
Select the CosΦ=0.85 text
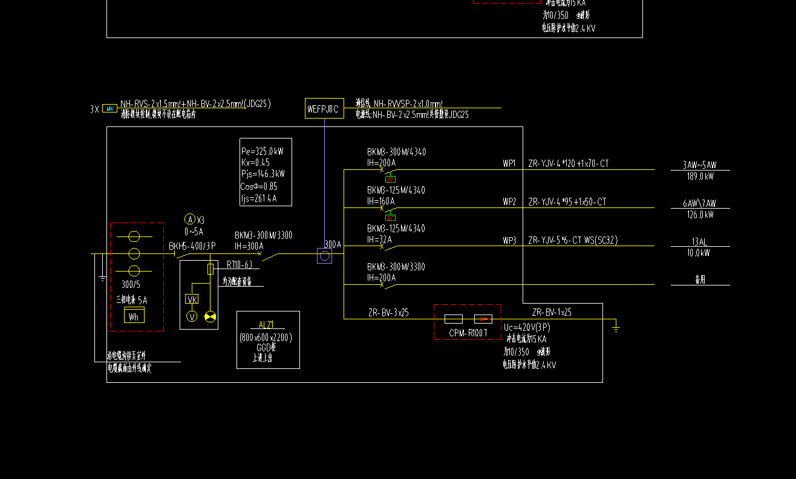[259, 186]
